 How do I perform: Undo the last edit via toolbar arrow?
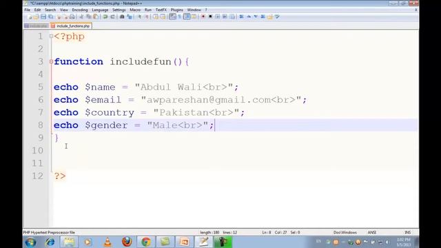(x=105, y=17)
